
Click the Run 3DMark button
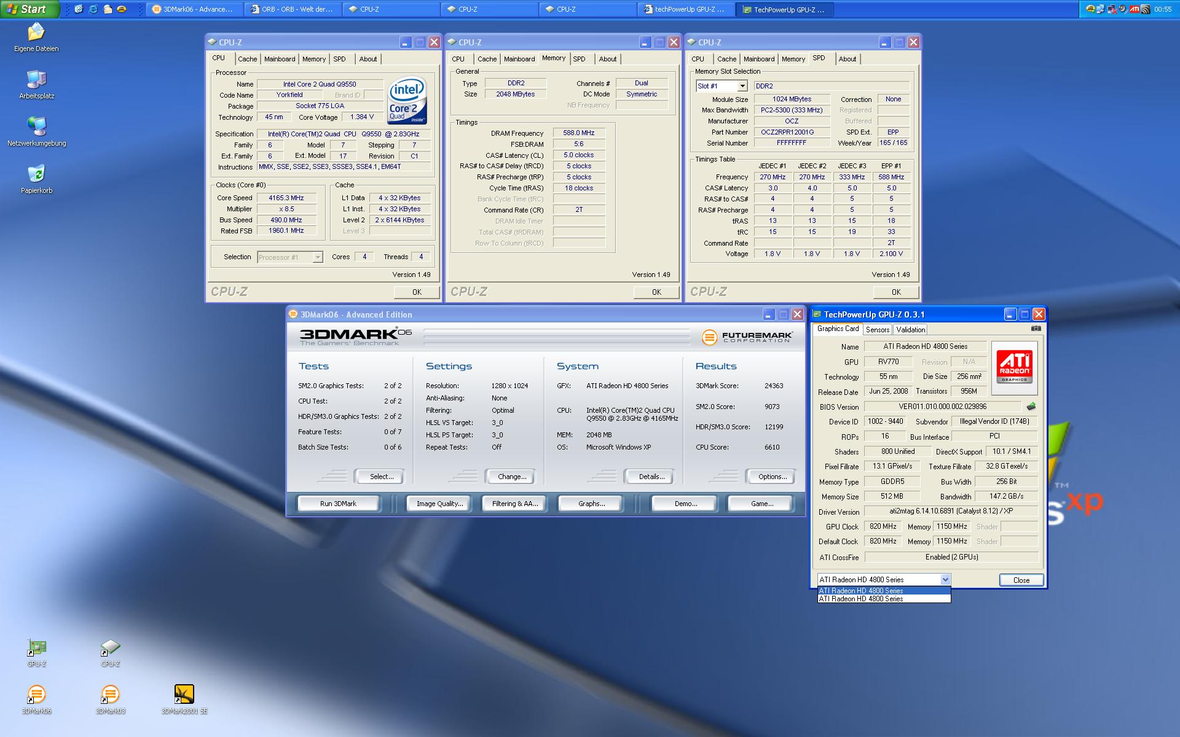point(338,504)
